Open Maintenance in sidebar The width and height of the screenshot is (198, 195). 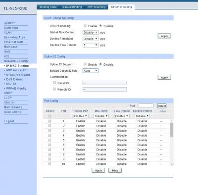pos(13,107)
